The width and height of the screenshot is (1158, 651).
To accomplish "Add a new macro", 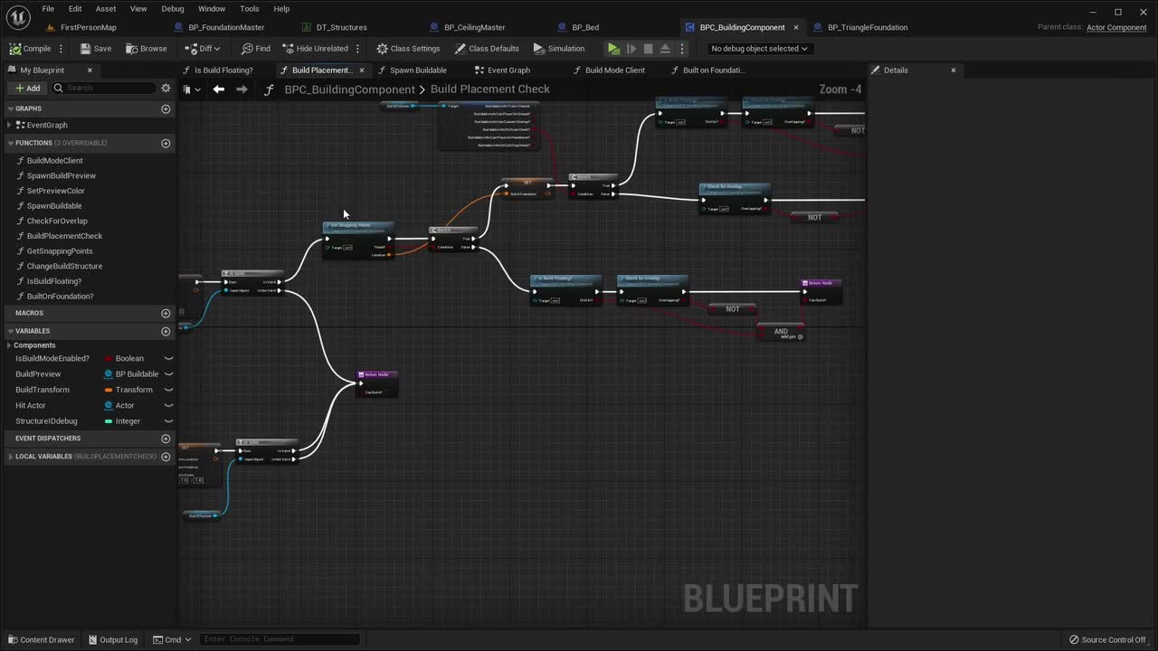I will pyautogui.click(x=166, y=313).
